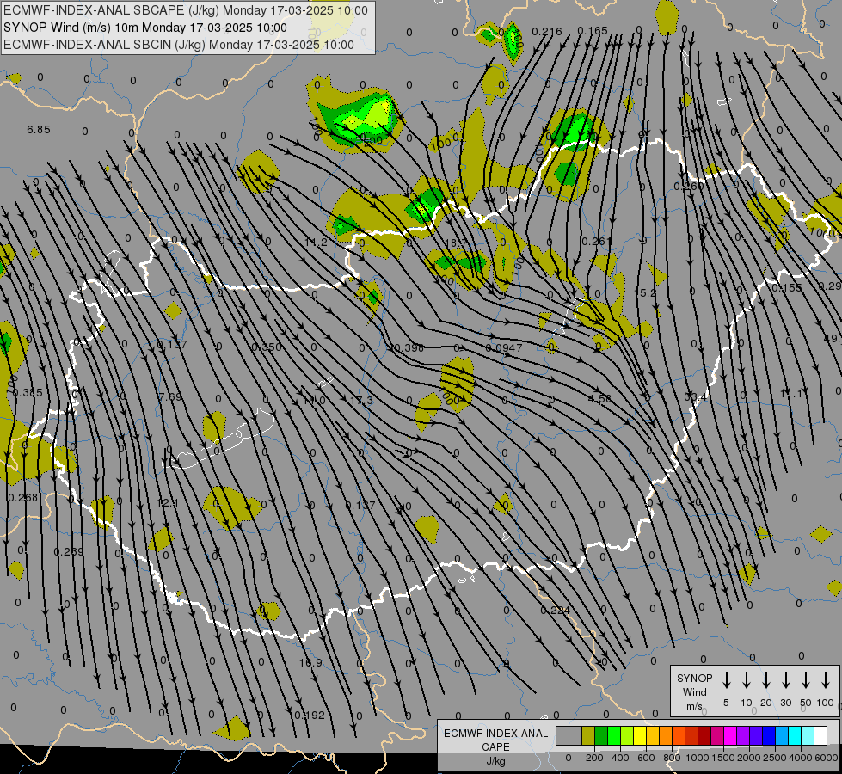Pick the olive swatch in CAPE legend
This screenshot has height=774, width=842.
click(x=588, y=735)
